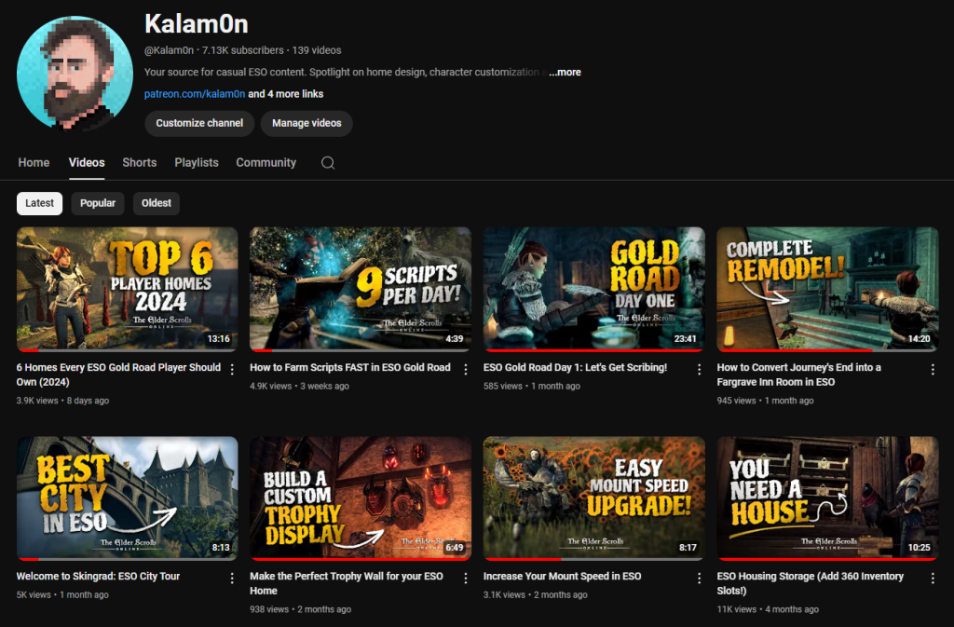Open options menu for 6 Homes video
The width and height of the screenshot is (954, 627).
point(232,369)
